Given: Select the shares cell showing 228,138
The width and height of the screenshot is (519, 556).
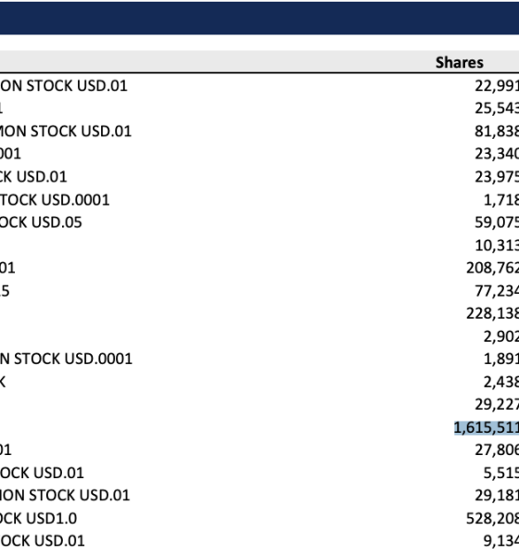Looking at the screenshot, I should pyautogui.click(x=492, y=313).
